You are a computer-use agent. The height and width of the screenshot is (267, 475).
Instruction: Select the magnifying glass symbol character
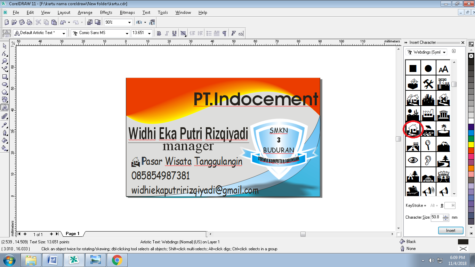click(428, 145)
